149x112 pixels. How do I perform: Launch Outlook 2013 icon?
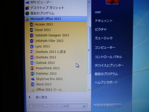[x=32, y=63]
